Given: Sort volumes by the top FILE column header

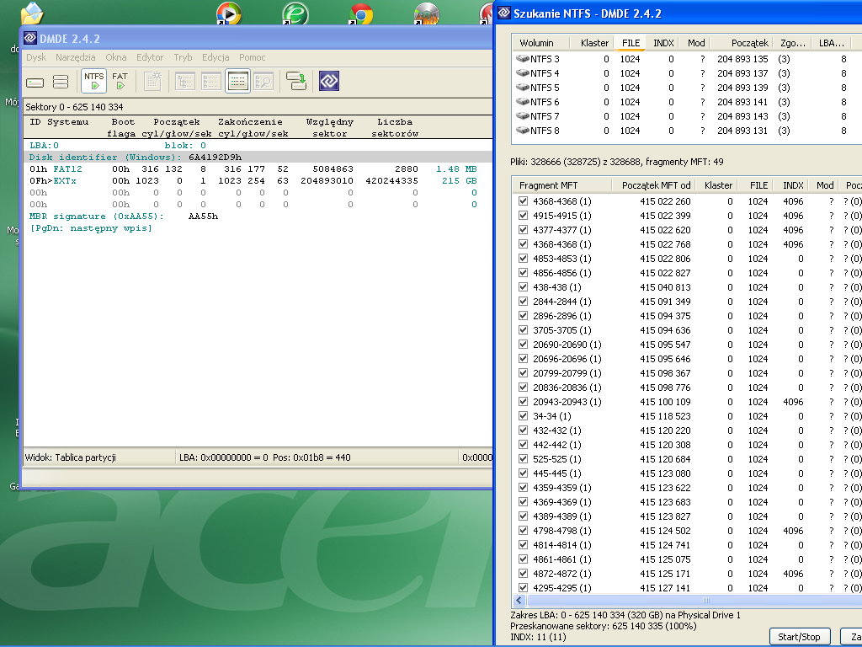Looking at the screenshot, I should [x=631, y=43].
